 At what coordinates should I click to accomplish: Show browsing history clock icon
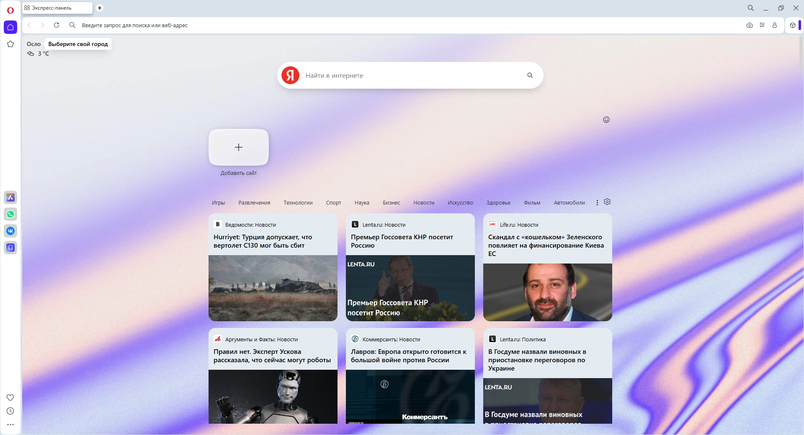pyautogui.click(x=10, y=411)
